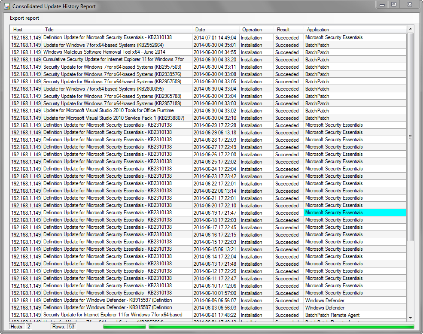The width and height of the screenshot is (423, 334).
Task: Click date cell 2014-06-29 06:13:18
Action: 216,133
